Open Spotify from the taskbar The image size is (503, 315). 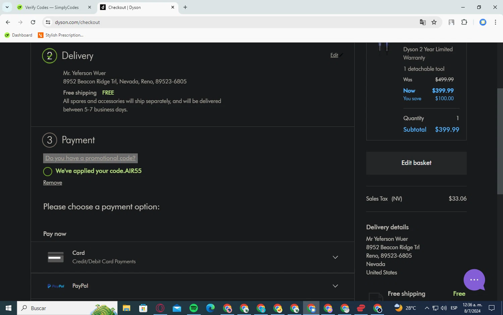(193, 308)
